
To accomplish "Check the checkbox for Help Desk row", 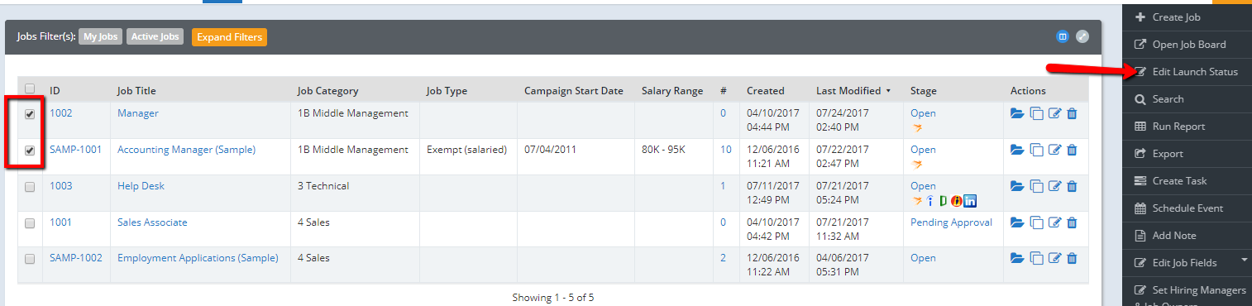I will click(x=30, y=187).
